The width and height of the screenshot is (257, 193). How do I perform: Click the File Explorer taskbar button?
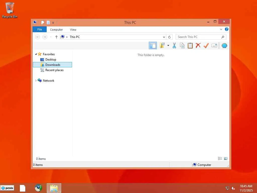click(54, 188)
